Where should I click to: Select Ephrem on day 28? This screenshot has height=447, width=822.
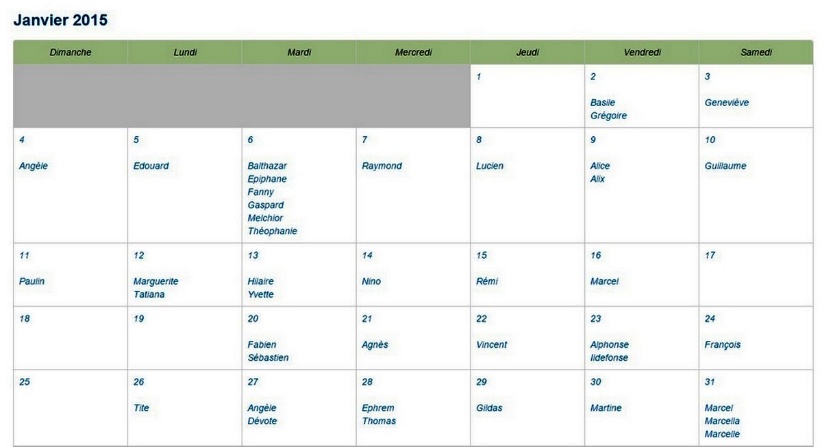pyautogui.click(x=377, y=408)
